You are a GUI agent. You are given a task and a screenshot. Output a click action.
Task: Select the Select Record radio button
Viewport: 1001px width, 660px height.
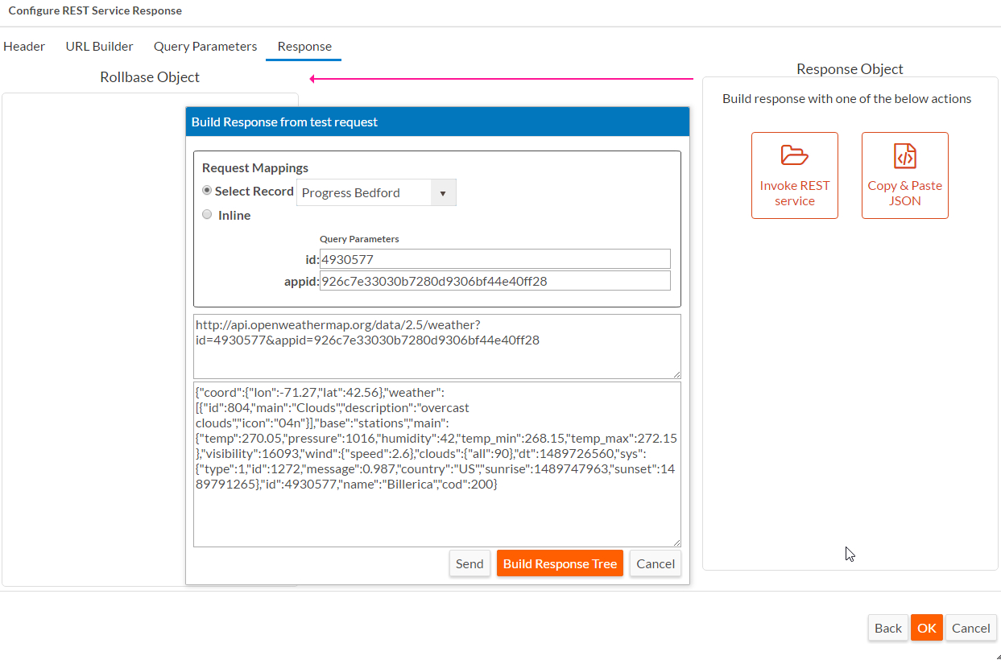pos(207,191)
